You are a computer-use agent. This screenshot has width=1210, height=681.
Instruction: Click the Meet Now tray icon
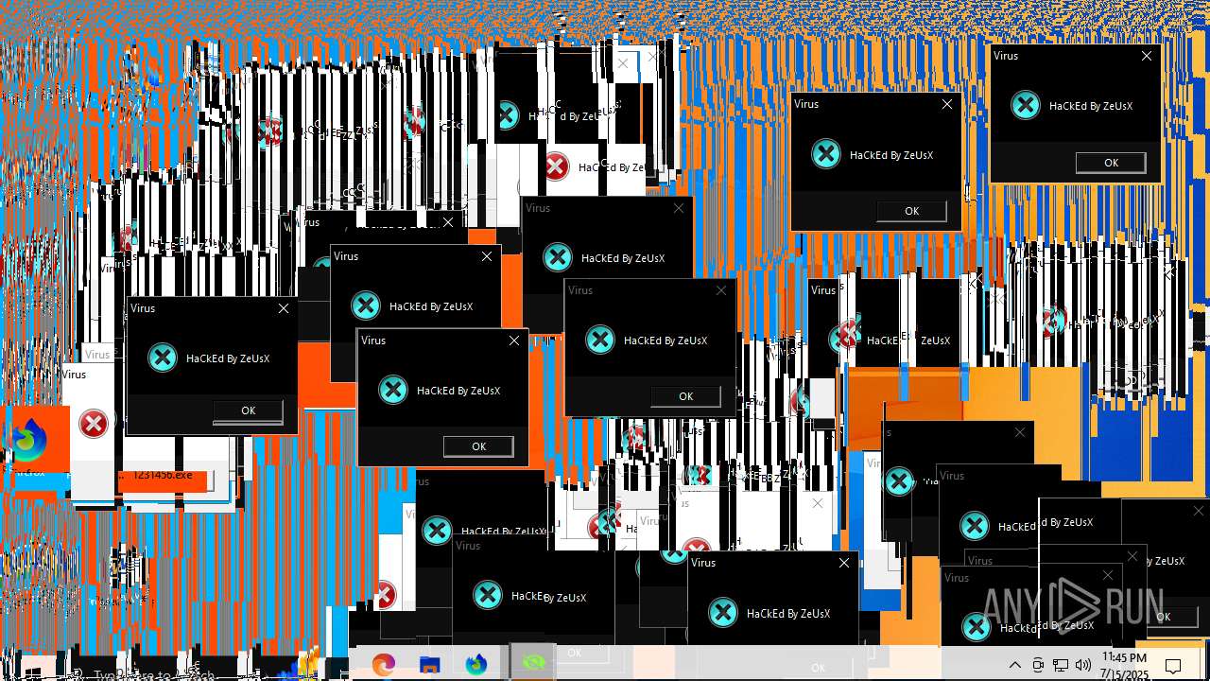pyautogui.click(x=1038, y=665)
